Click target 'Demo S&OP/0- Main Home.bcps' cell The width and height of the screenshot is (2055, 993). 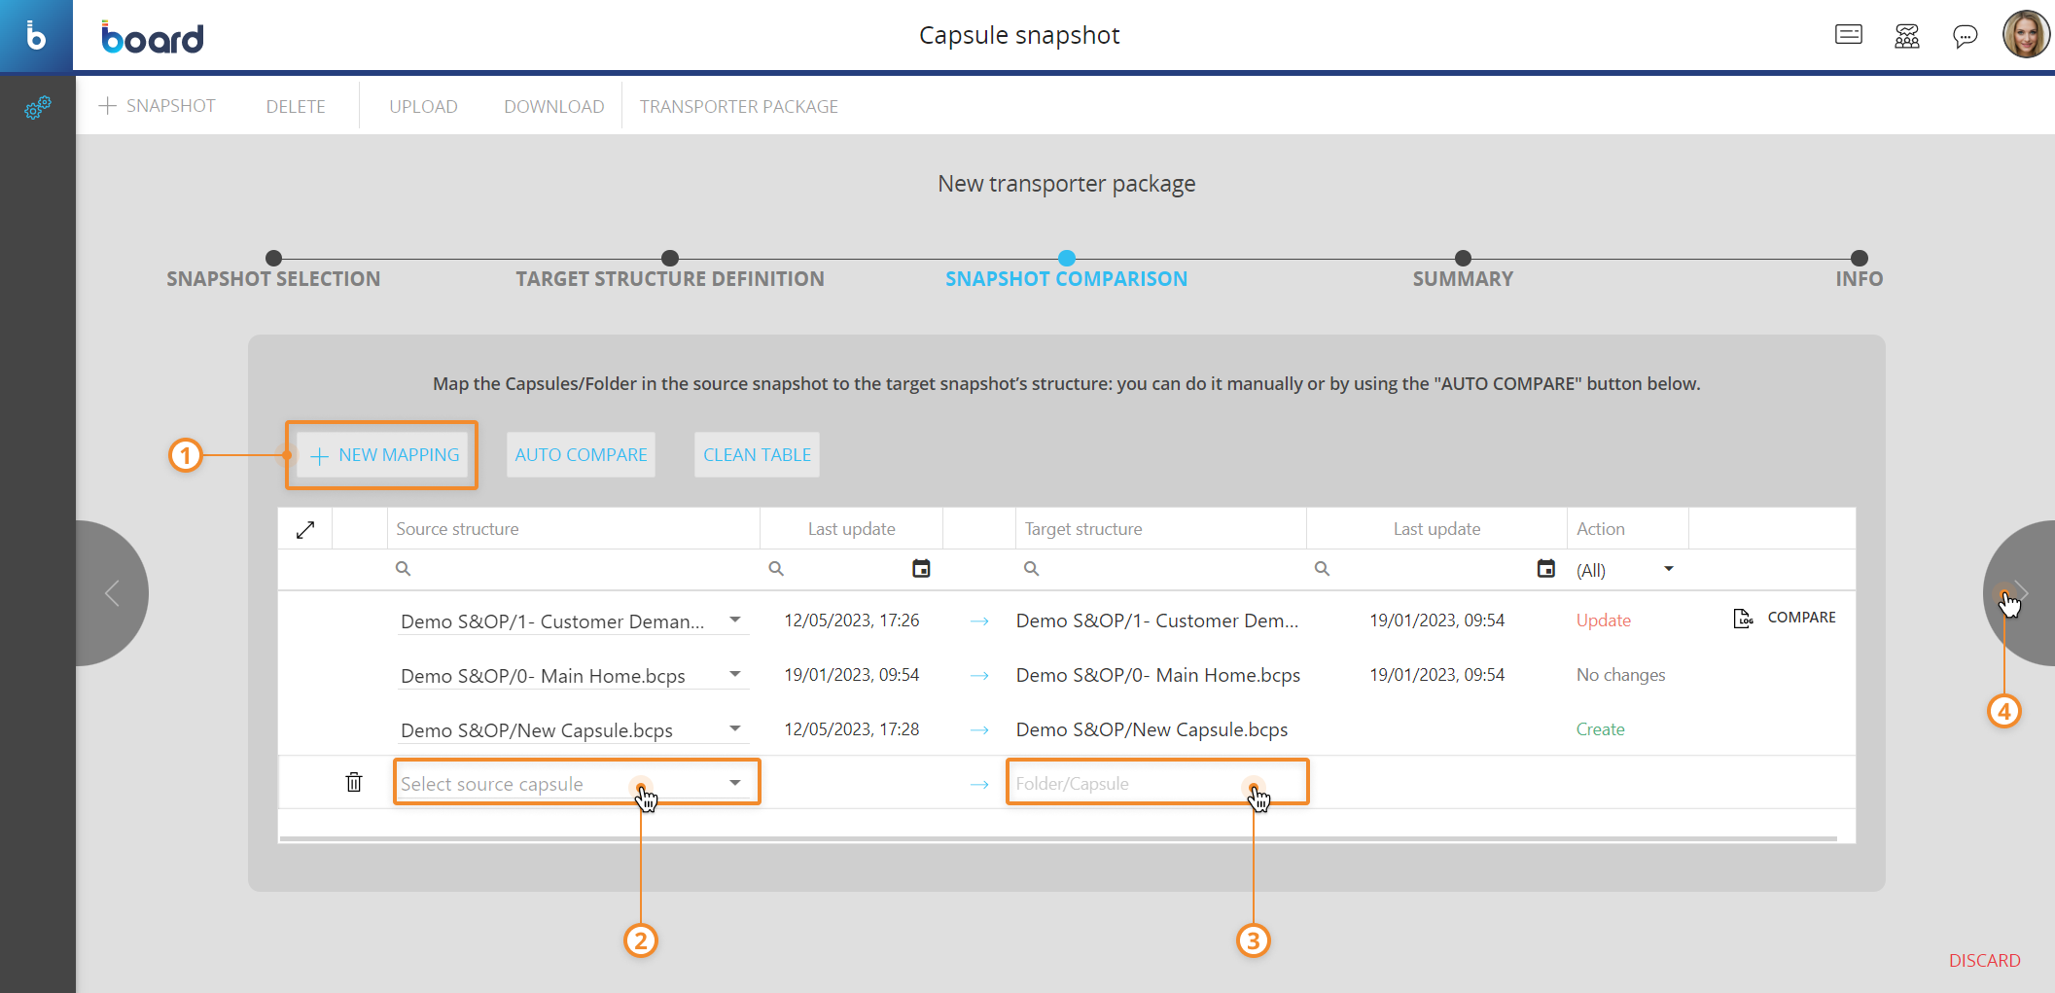pos(1157,675)
